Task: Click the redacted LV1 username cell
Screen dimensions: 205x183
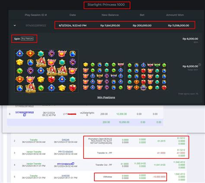Action: pos(70,114)
